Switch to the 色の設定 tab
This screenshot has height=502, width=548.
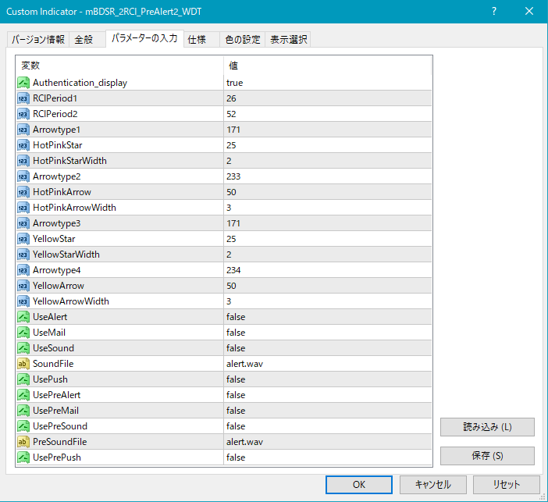(243, 40)
